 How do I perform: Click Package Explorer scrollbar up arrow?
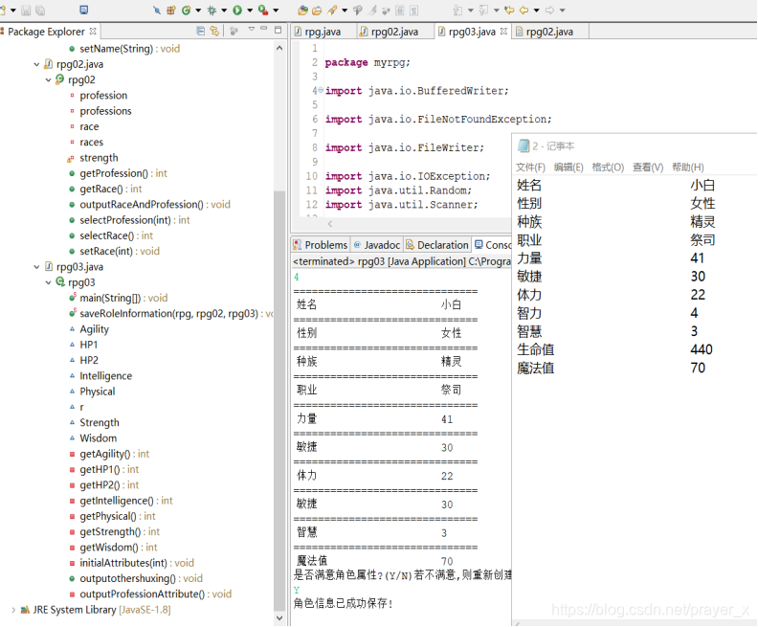(279, 48)
